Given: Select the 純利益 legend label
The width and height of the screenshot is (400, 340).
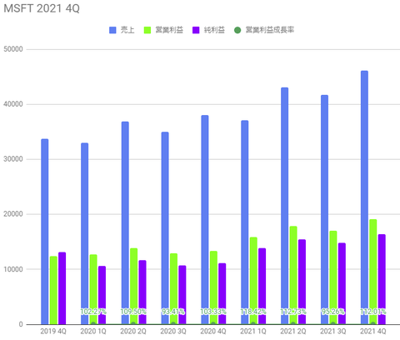Looking at the screenshot, I should [214, 30].
